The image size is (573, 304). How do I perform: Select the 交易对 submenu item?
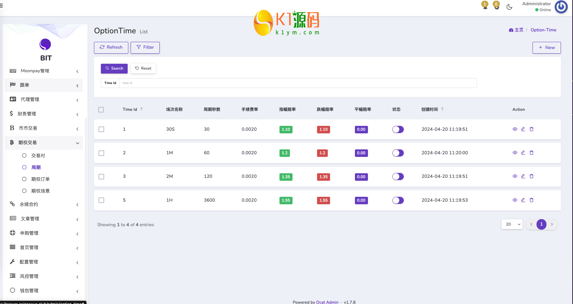point(38,156)
